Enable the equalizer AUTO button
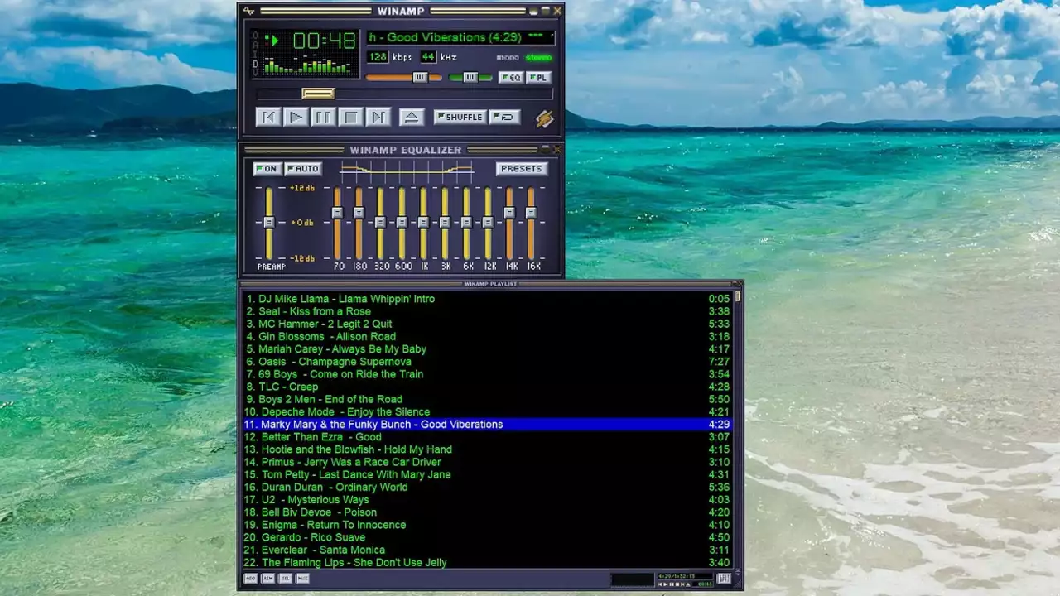The height and width of the screenshot is (596, 1060). pyautogui.click(x=303, y=169)
